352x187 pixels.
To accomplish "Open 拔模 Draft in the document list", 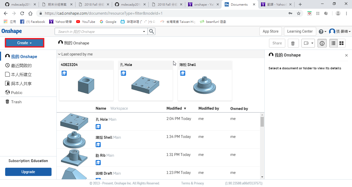I will 104,173.
